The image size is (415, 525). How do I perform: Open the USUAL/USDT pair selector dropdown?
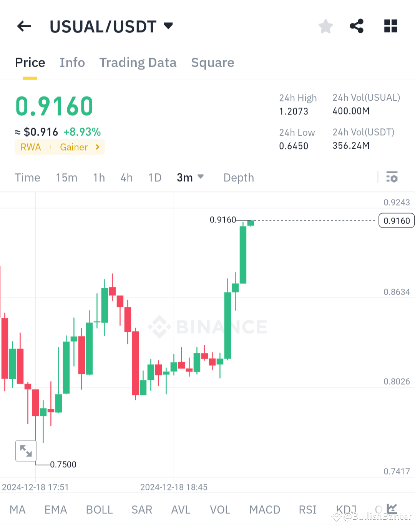pyautogui.click(x=111, y=26)
